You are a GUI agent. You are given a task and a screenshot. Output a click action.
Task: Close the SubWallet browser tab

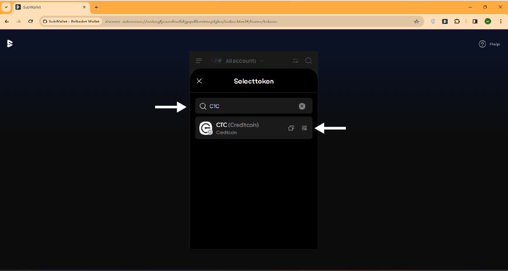[x=84, y=7]
